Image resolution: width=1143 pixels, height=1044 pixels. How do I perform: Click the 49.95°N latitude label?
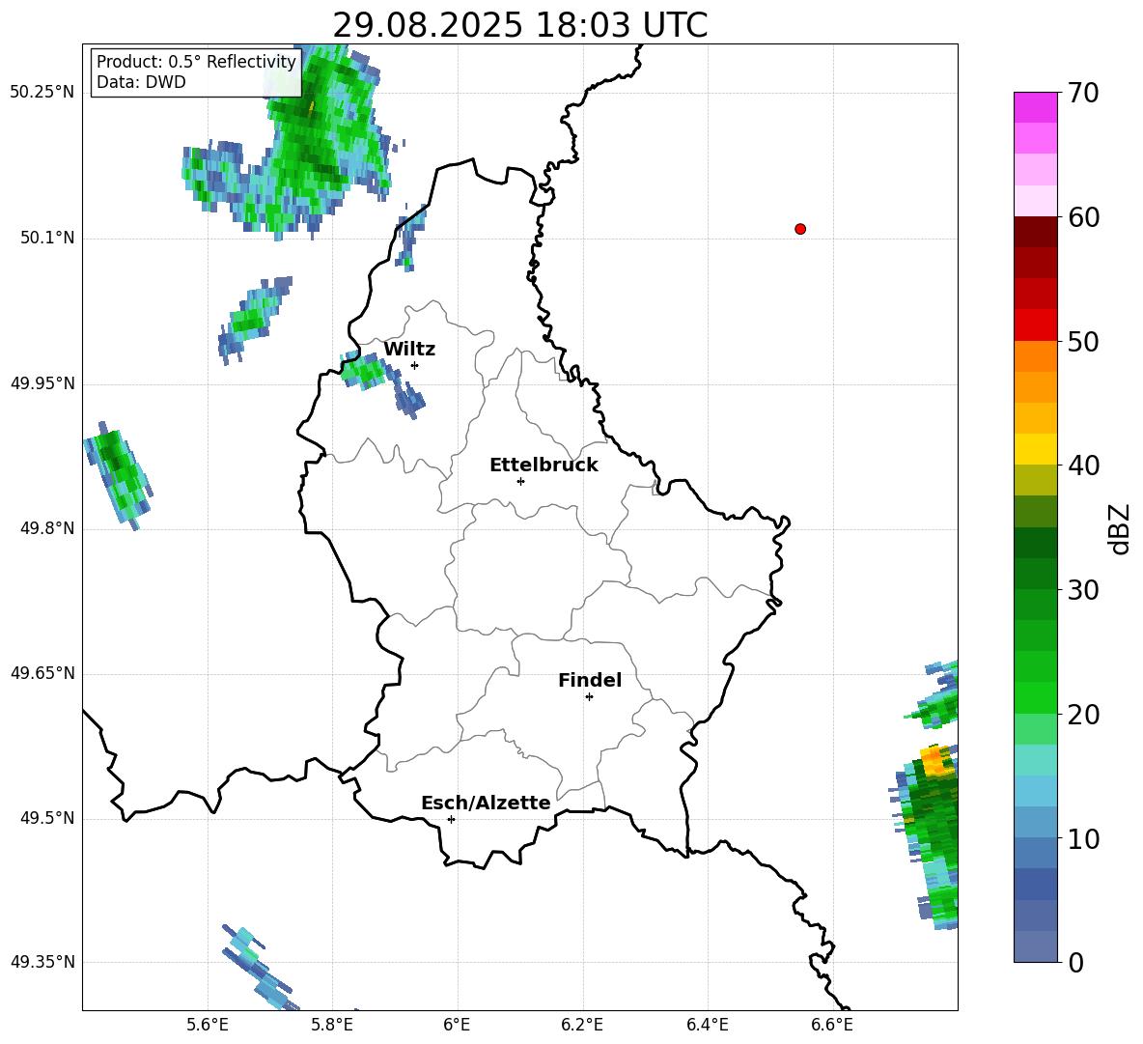tap(42, 383)
